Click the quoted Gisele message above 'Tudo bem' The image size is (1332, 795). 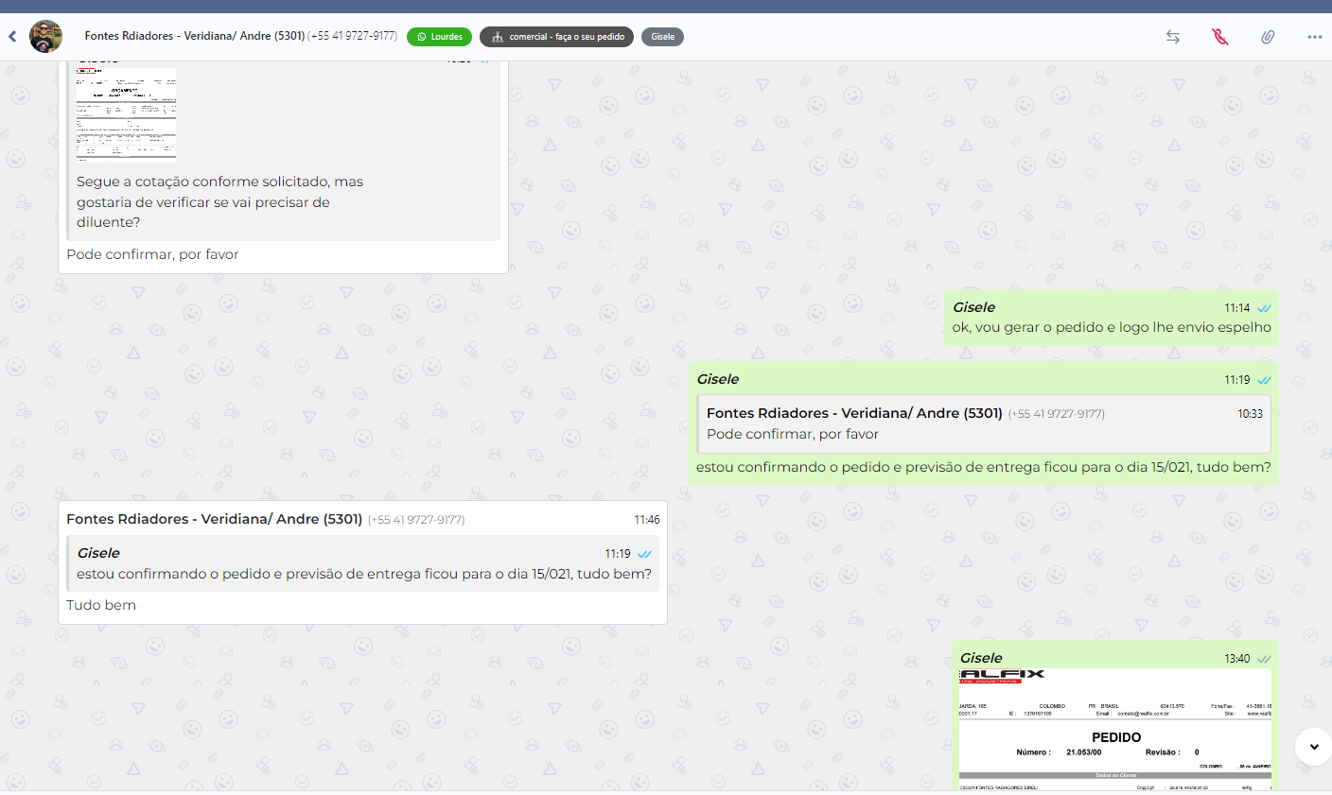[363, 563]
